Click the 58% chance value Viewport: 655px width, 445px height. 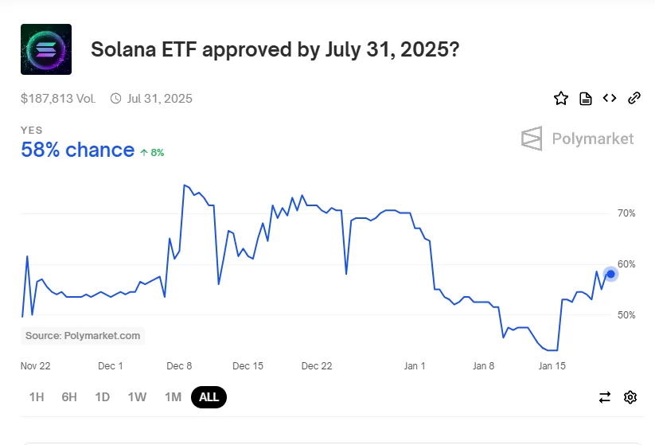[77, 150]
